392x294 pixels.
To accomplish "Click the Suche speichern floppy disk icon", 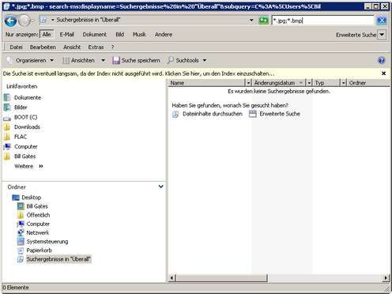I will pyautogui.click(x=116, y=60).
